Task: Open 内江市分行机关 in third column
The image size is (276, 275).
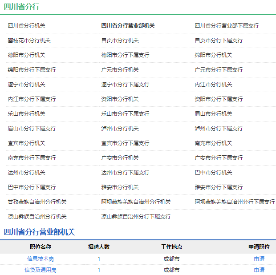Action: coord(213,85)
